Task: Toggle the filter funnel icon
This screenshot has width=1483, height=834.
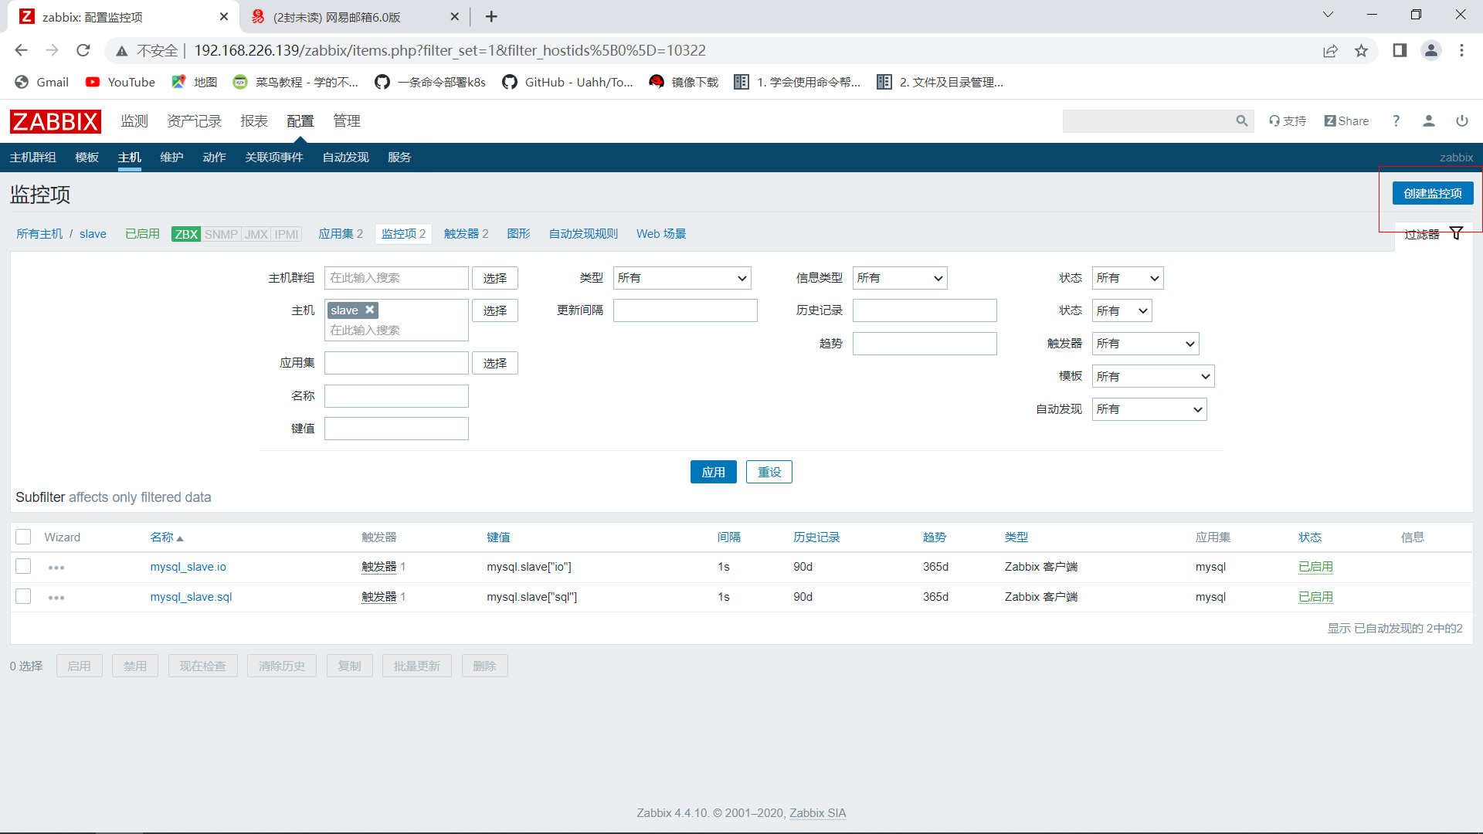Action: 1456,233
